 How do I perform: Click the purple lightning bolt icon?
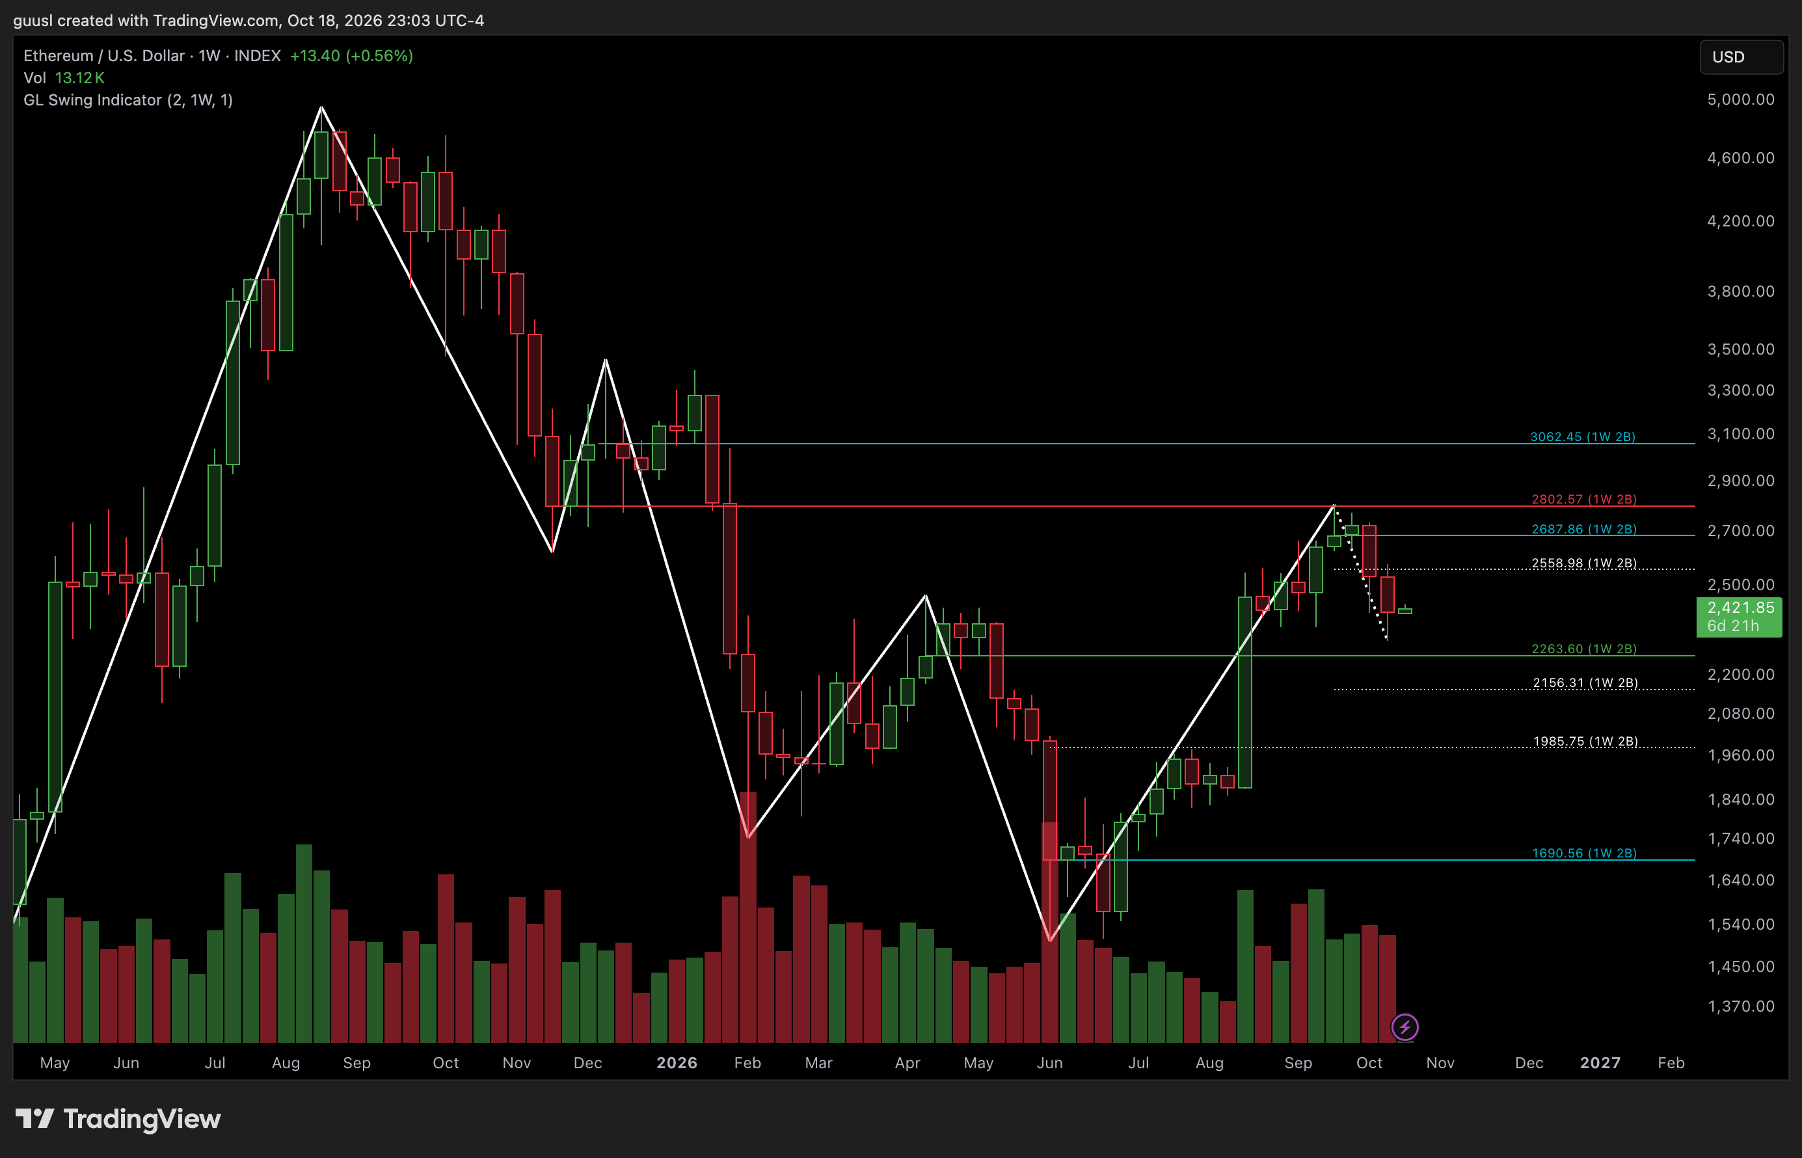pos(1405,1027)
